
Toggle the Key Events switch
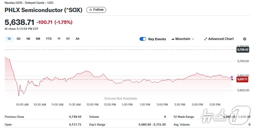tap(143, 39)
